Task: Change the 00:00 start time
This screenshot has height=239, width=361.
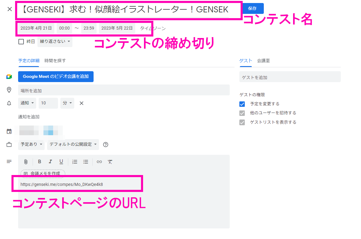Action: (64, 28)
